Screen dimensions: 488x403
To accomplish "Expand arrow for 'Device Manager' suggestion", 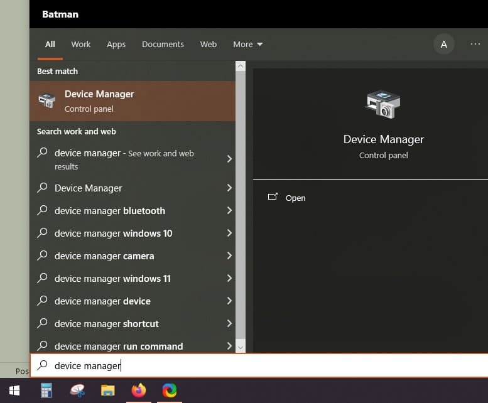I will click(229, 188).
